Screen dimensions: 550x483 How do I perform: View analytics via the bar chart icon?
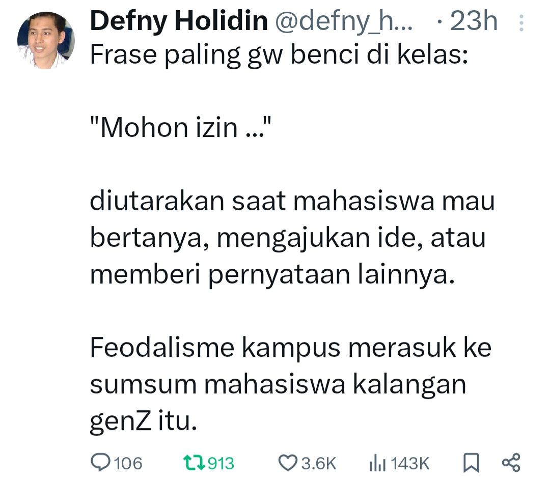[377, 463]
